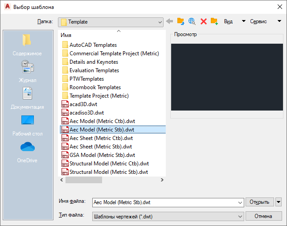Select Aec Sheet (Metric Ctb).dwt file
This screenshot has width=287, height=226.
97,138
